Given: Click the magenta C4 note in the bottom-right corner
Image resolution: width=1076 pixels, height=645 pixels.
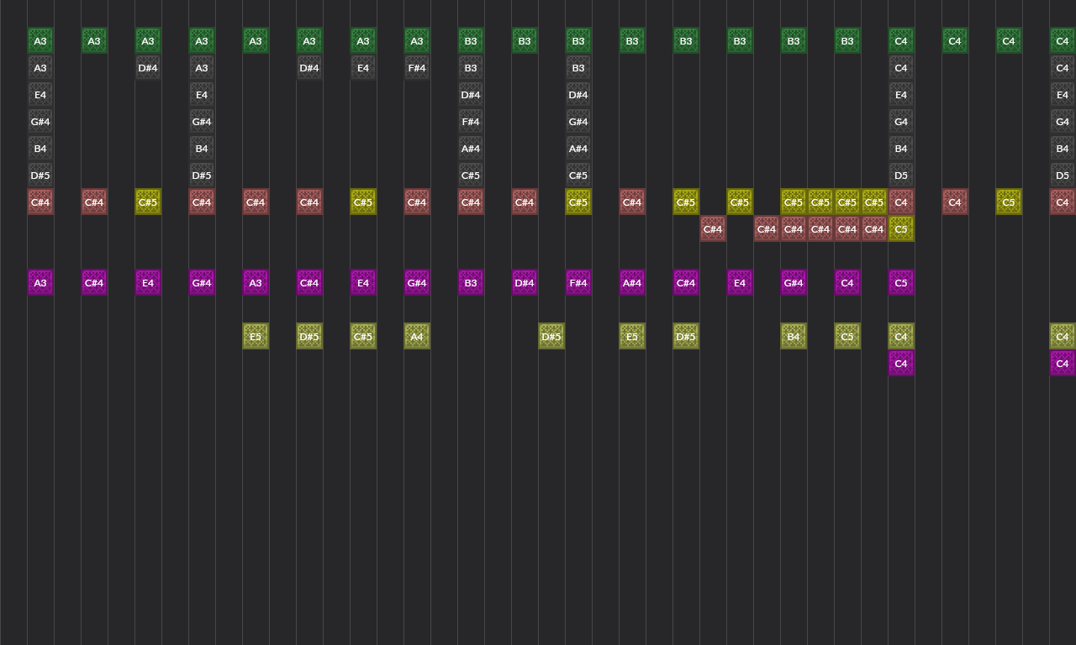Looking at the screenshot, I should pos(1063,363).
